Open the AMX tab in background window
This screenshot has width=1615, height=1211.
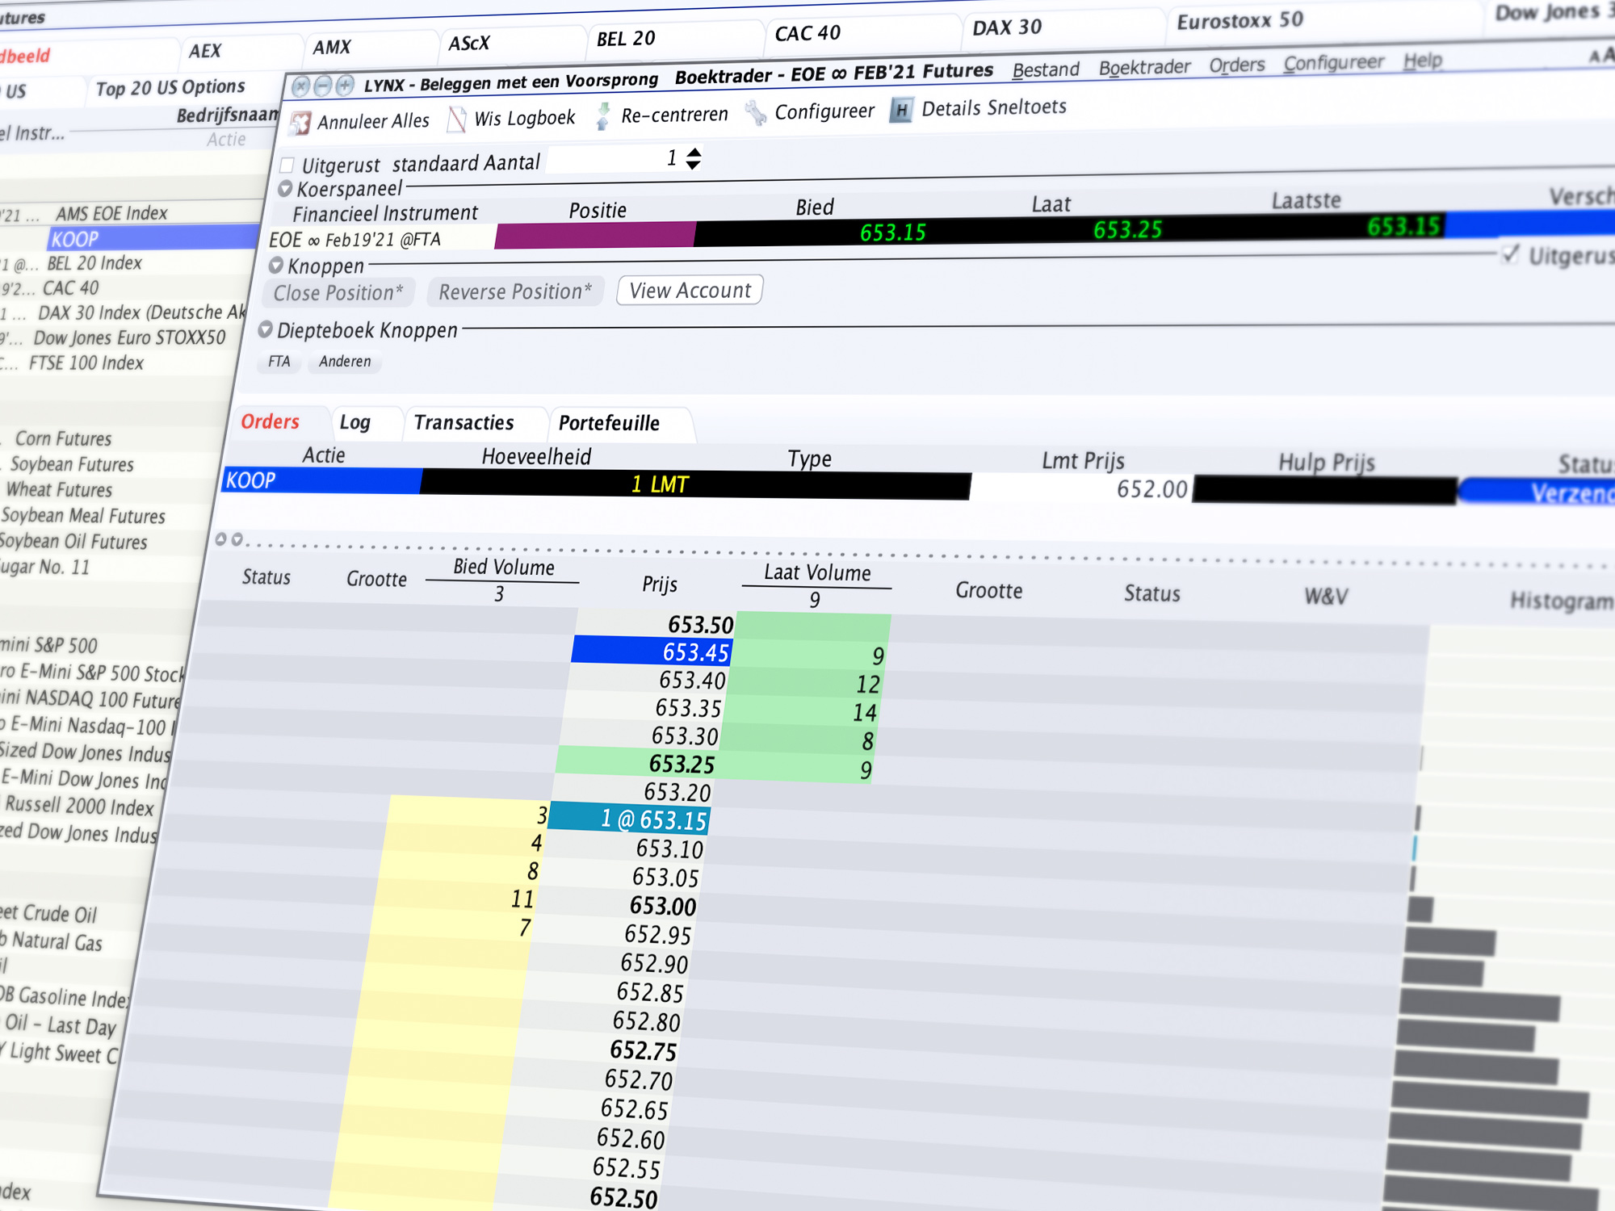click(x=332, y=47)
